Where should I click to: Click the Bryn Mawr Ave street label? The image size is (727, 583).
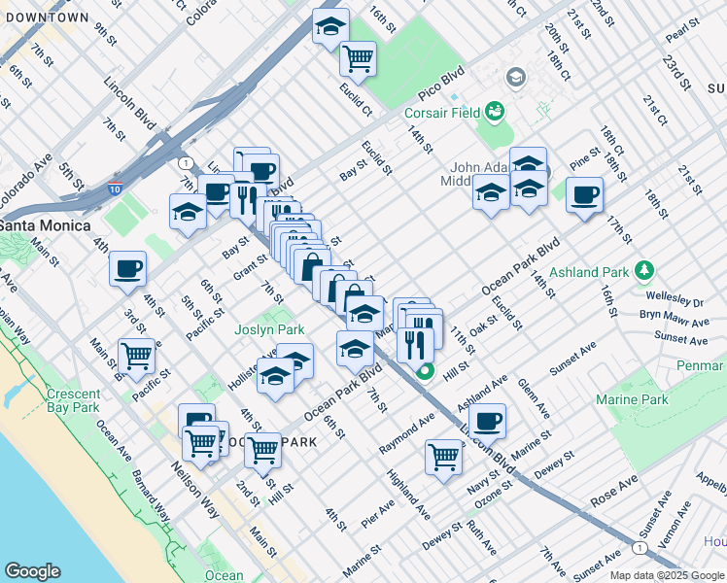(675, 319)
